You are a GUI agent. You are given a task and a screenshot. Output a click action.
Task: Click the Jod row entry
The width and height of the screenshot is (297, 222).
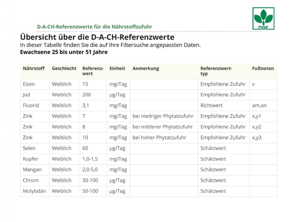point(26,95)
